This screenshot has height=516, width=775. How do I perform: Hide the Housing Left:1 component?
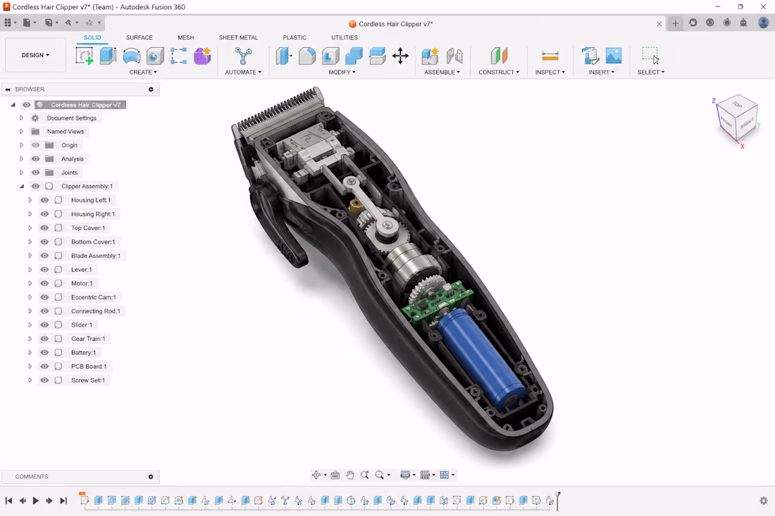[x=44, y=200]
